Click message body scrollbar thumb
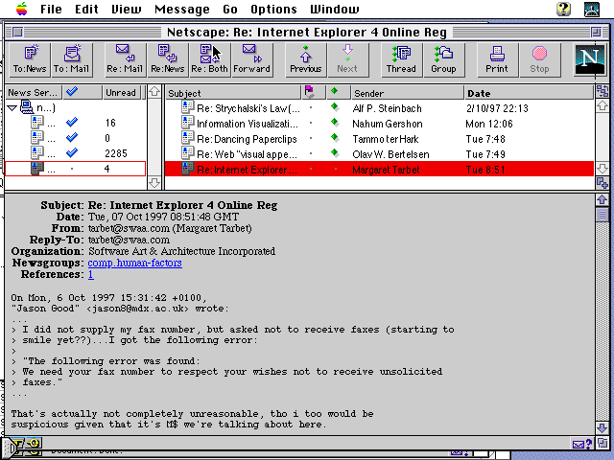The width and height of the screenshot is (614, 460). [602, 214]
